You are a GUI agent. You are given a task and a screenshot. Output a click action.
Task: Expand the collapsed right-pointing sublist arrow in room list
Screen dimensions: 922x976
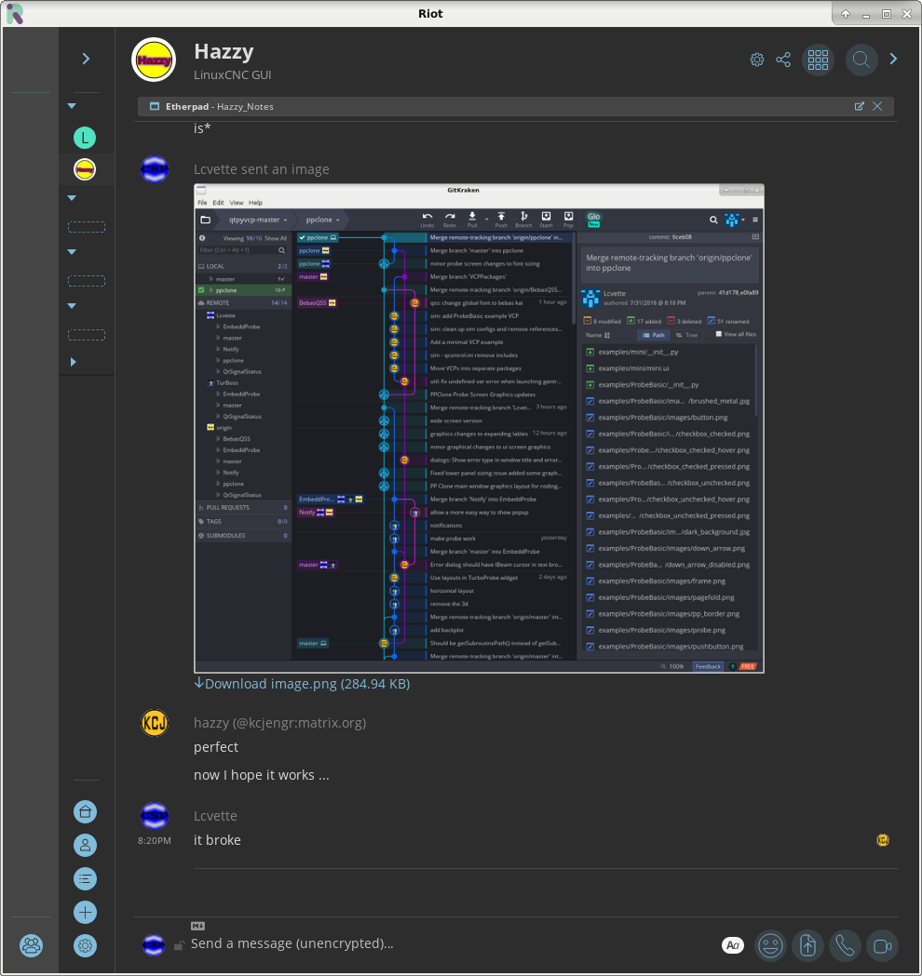pos(73,362)
